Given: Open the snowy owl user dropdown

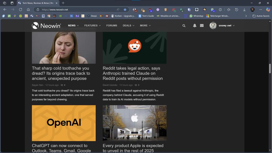Looking at the screenshot, I should click(227, 25).
